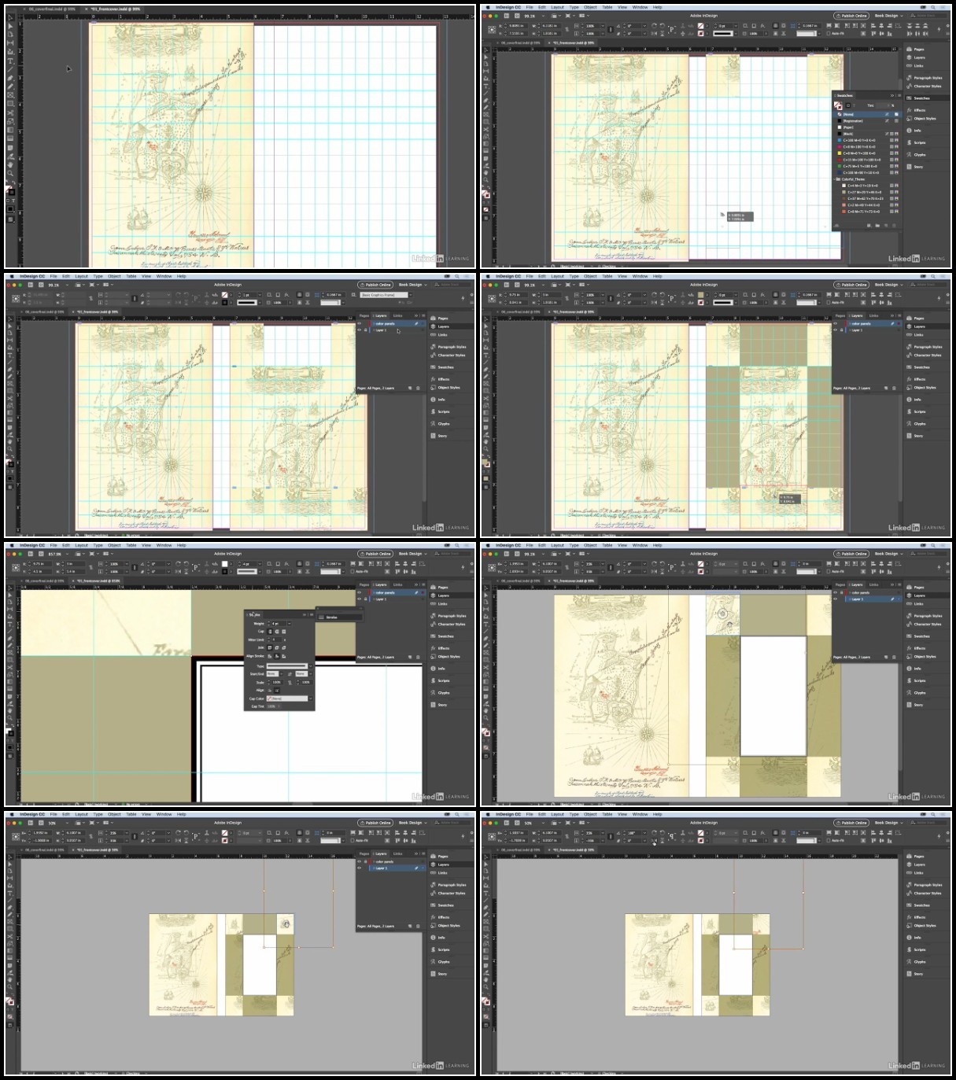
Task: Select Zoom tool in second-row left screenshot
Action: click(x=10, y=449)
